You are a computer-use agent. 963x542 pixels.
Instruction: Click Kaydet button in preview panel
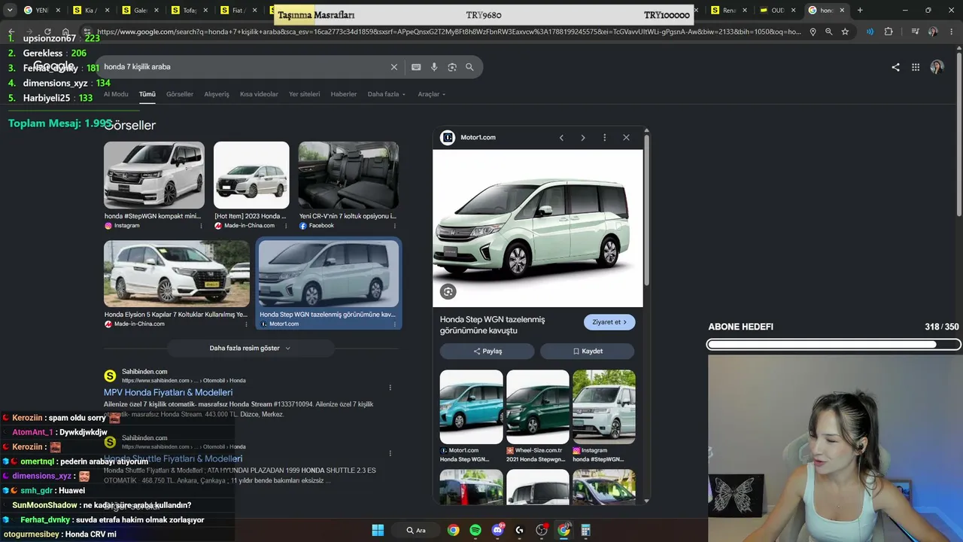coord(588,351)
